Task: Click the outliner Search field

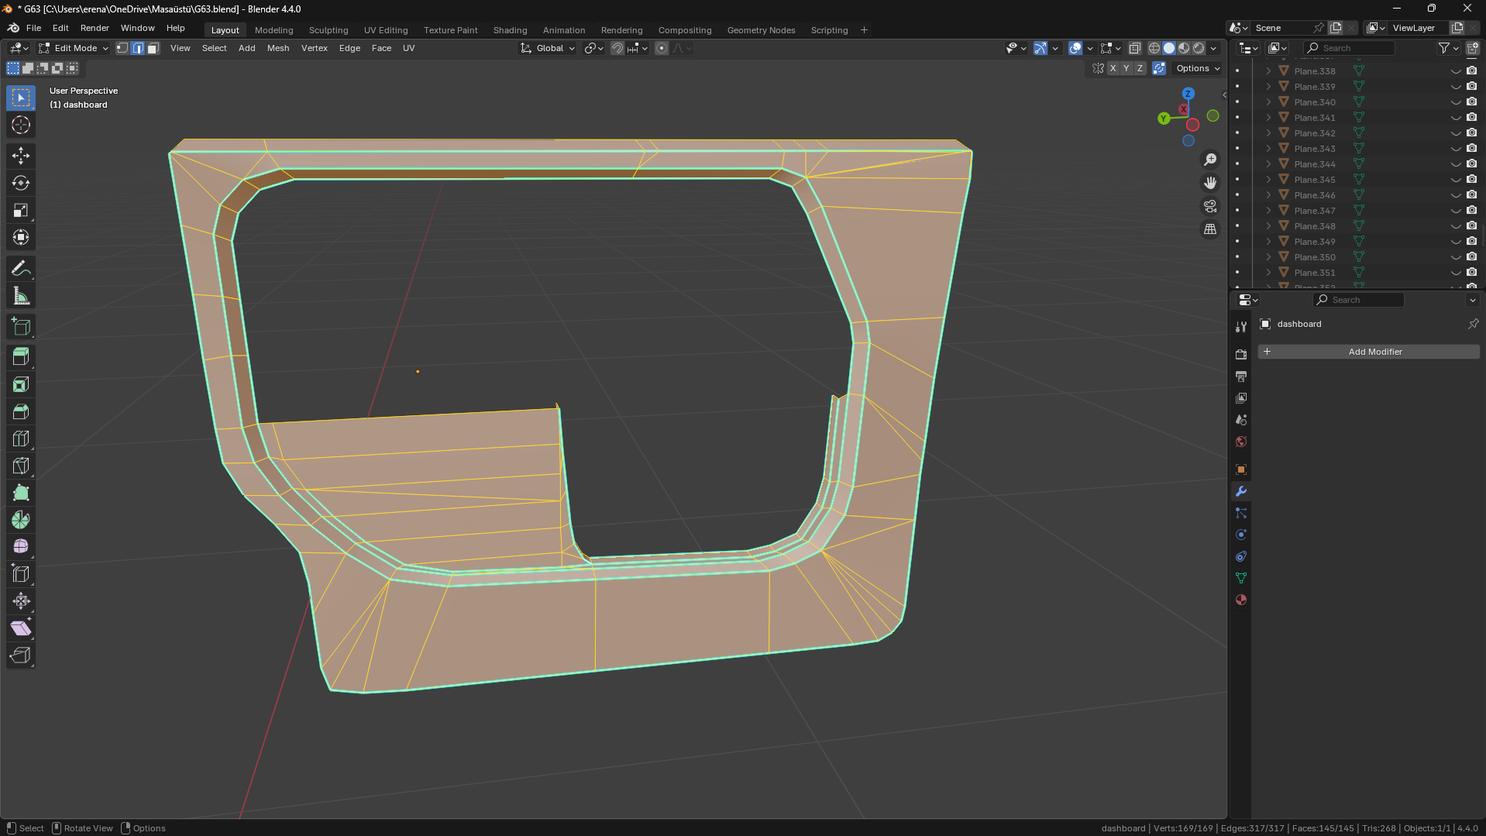Action: tap(1351, 48)
